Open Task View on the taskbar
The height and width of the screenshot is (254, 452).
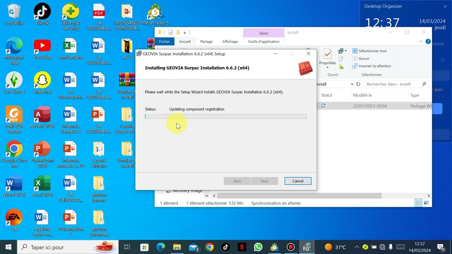[x=127, y=247]
